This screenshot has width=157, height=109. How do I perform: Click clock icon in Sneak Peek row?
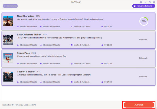point(102,64)
